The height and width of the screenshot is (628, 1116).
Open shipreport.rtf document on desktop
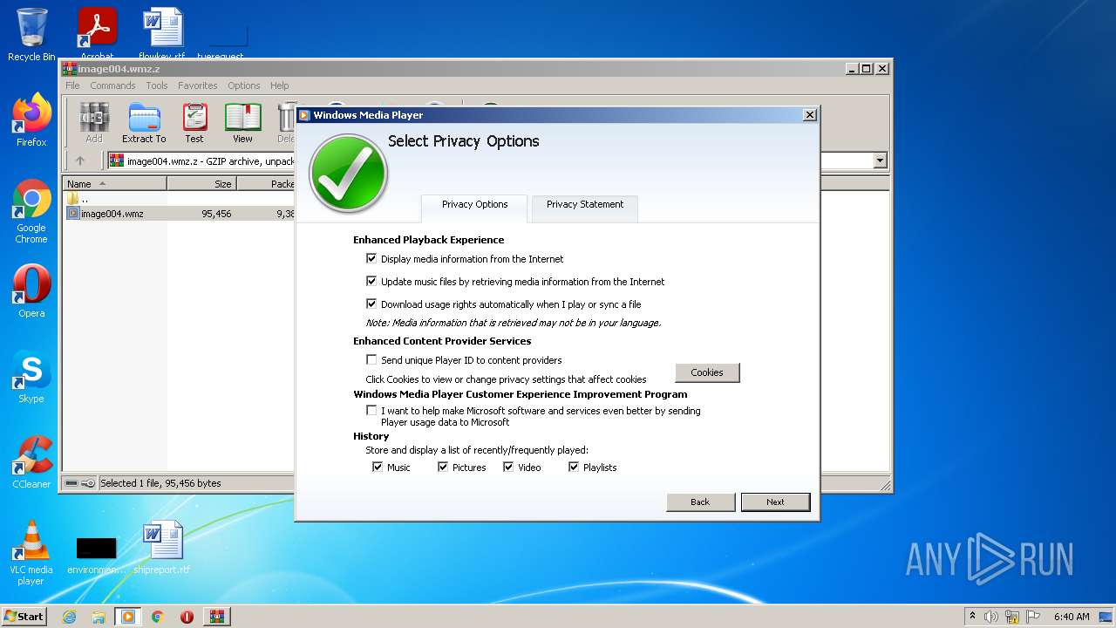tap(162, 547)
